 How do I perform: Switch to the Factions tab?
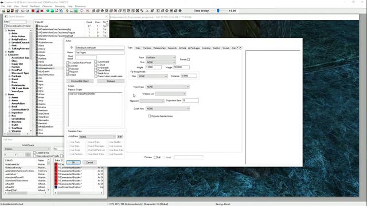[x=147, y=48]
